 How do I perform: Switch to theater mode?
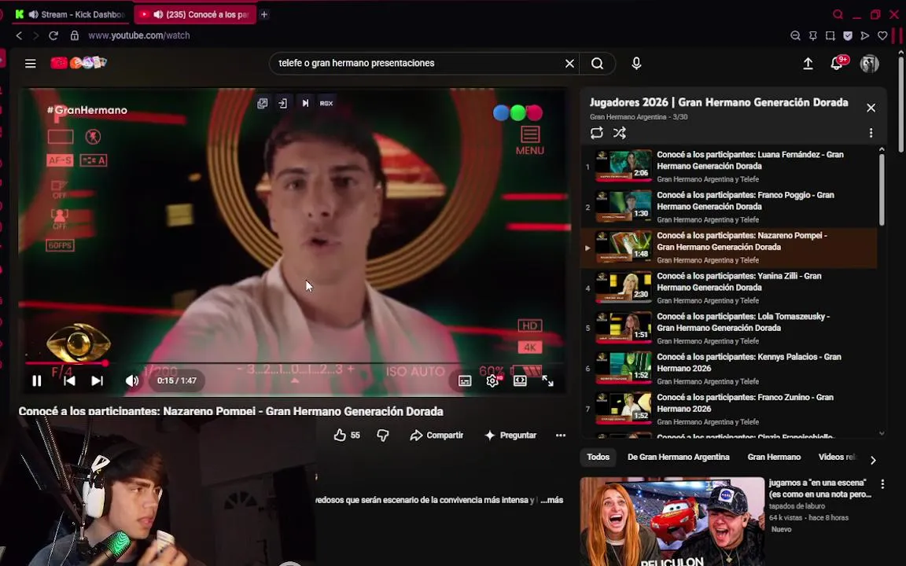pyautogui.click(x=520, y=381)
